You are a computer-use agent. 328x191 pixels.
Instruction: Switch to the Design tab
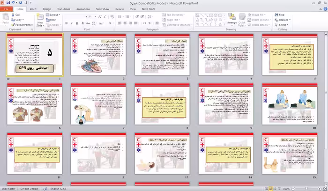point(47,9)
